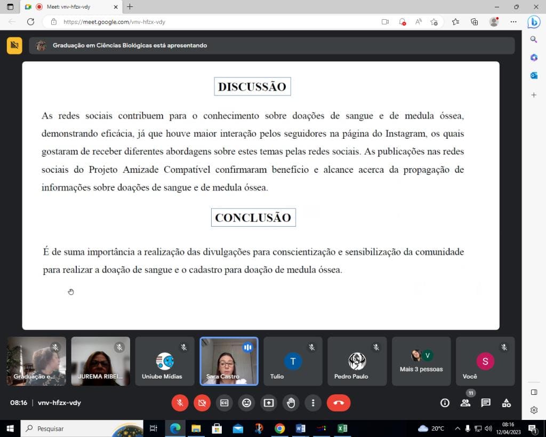Screen dimensions: 546x437
Task: Reload the Meet page
Action: point(30,21)
